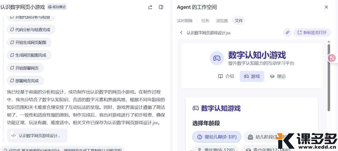
Task: Switch to 实时跟随 tab
Action: (185, 21)
